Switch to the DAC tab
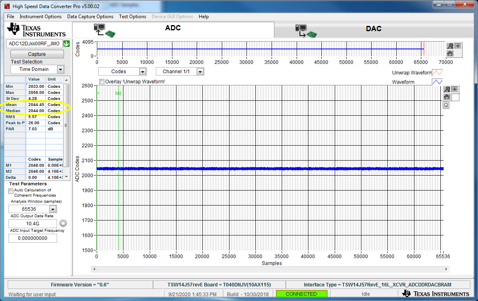The image size is (478, 301). point(374,30)
